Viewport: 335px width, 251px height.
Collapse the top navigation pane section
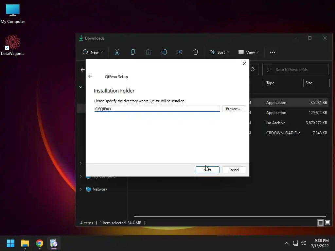tap(81, 87)
